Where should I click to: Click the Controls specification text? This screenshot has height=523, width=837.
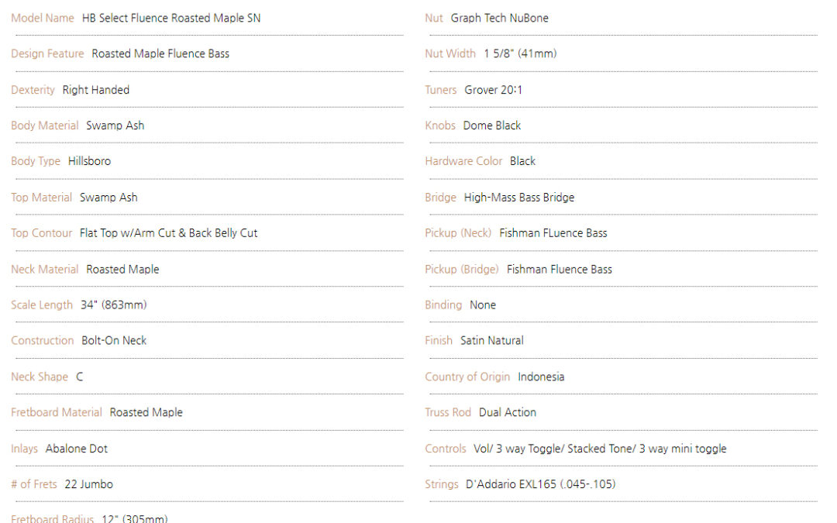[x=600, y=449]
